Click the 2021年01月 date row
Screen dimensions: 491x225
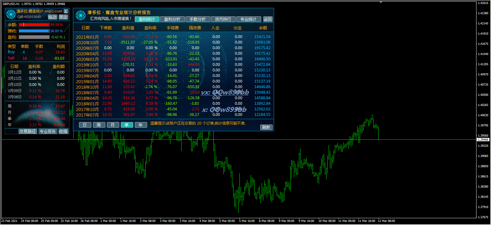[87, 37]
